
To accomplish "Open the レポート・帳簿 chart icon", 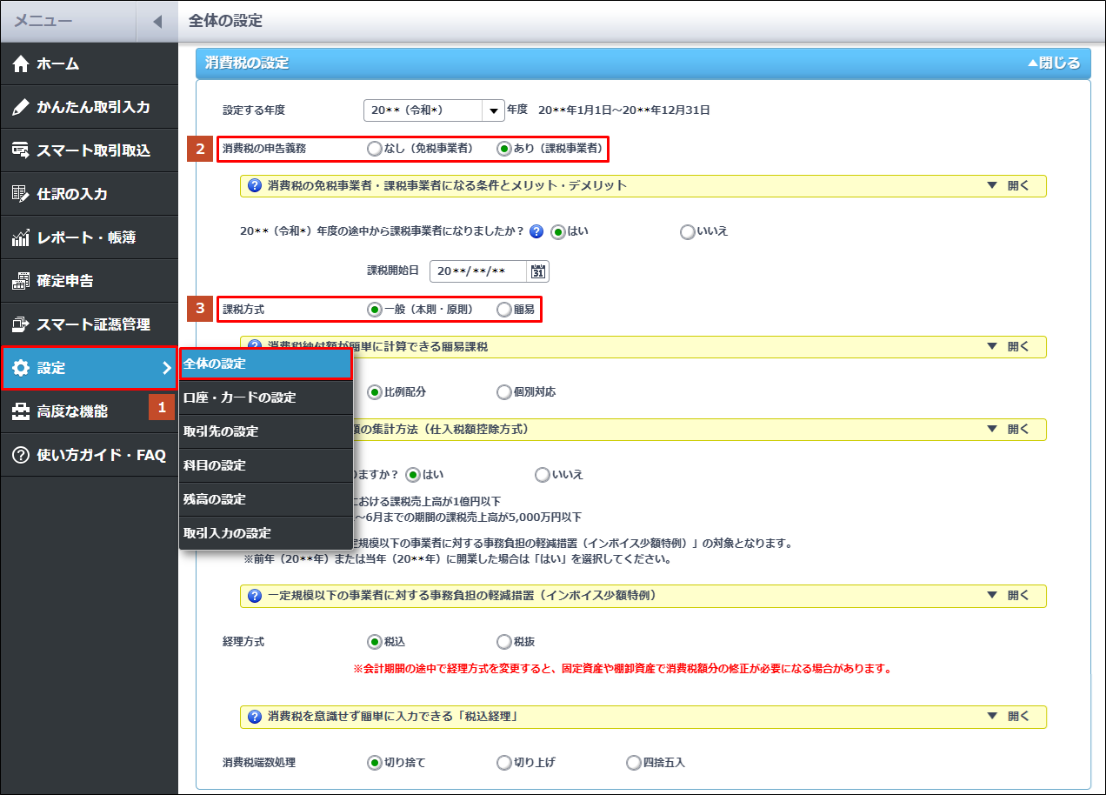I will click(21, 237).
